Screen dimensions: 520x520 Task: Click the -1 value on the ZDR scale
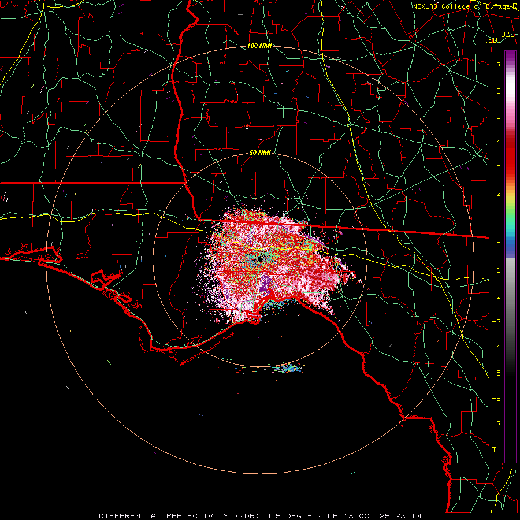tap(496, 270)
